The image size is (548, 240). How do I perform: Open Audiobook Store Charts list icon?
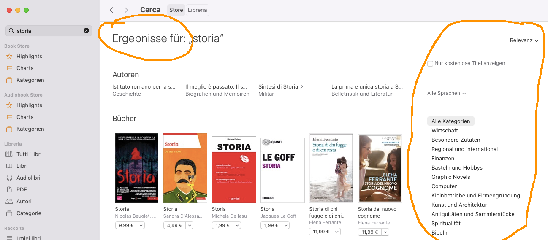pyautogui.click(x=9, y=117)
